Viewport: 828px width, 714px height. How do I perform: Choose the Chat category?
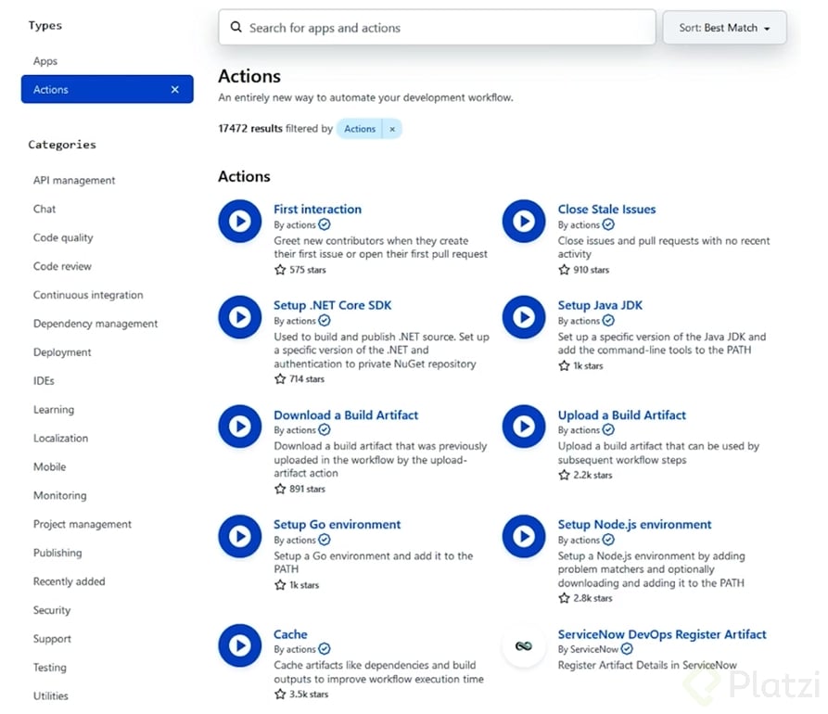[45, 210]
